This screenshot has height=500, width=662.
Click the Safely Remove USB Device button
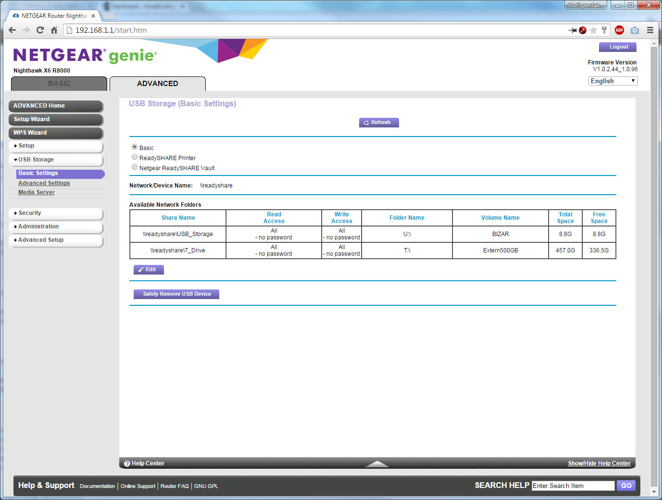coord(176,294)
